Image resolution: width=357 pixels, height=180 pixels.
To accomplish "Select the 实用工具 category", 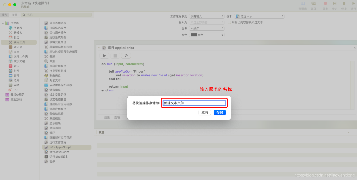I will click(x=19, y=42).
